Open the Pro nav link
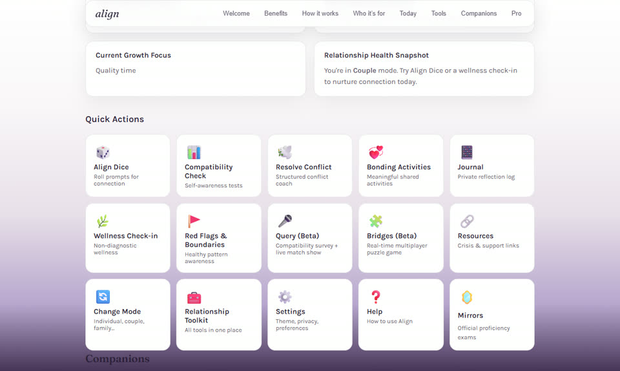 click(x=516, y=14)
